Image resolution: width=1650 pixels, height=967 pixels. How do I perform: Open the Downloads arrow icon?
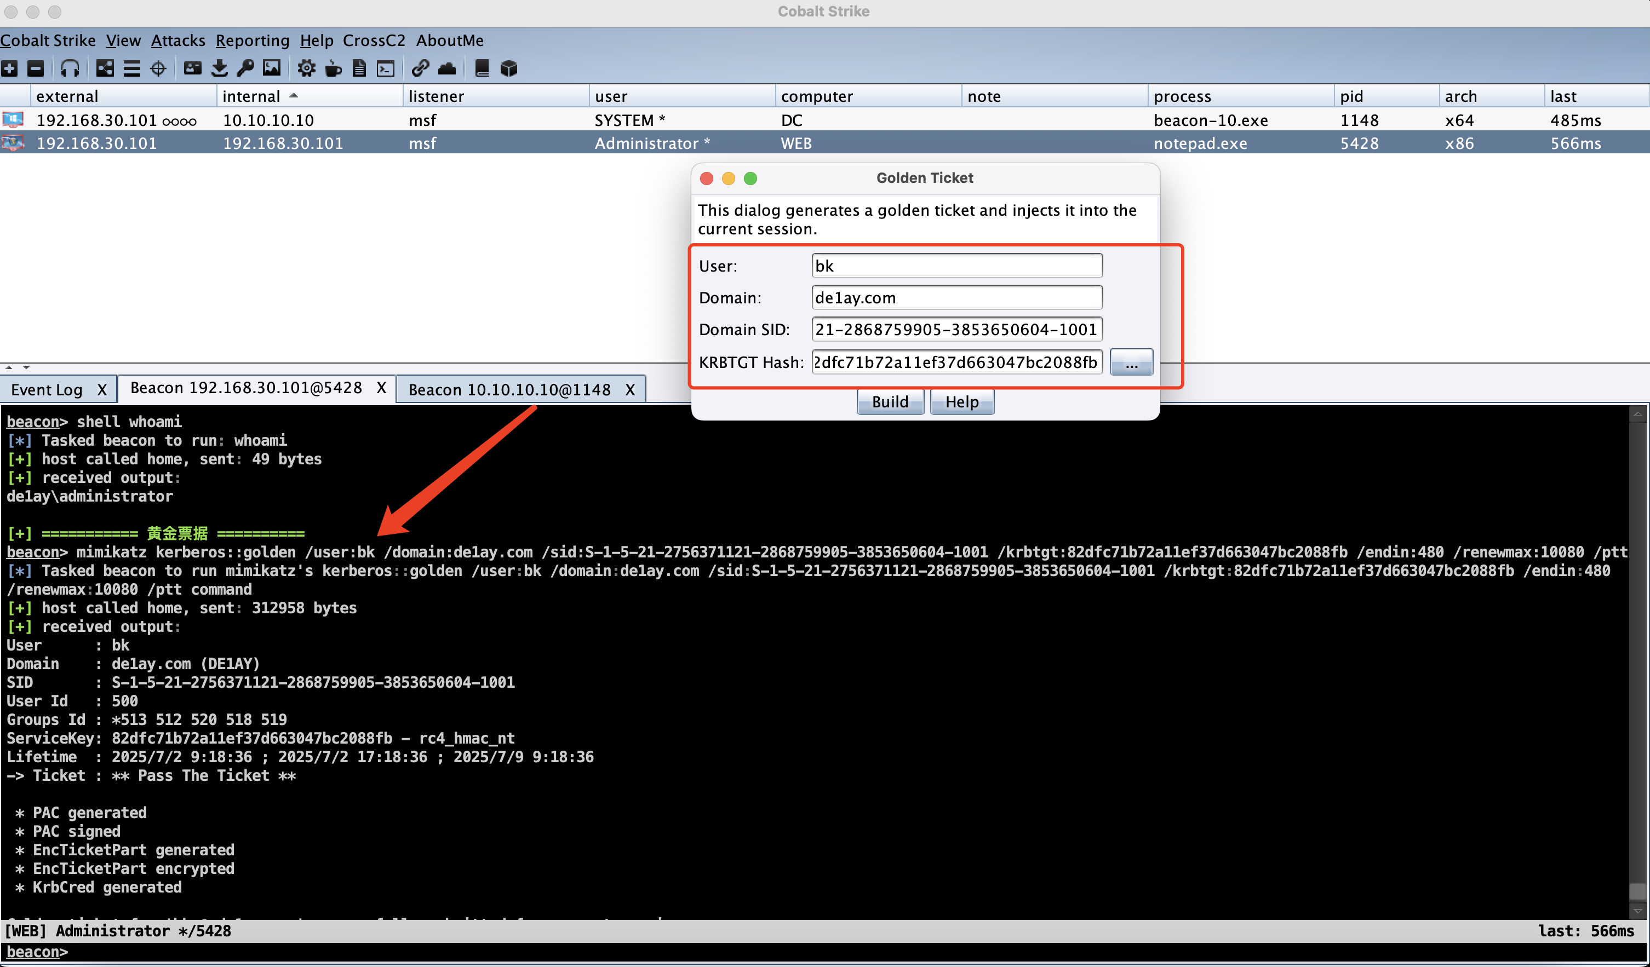pyautogui.click(x=219, y=68)
